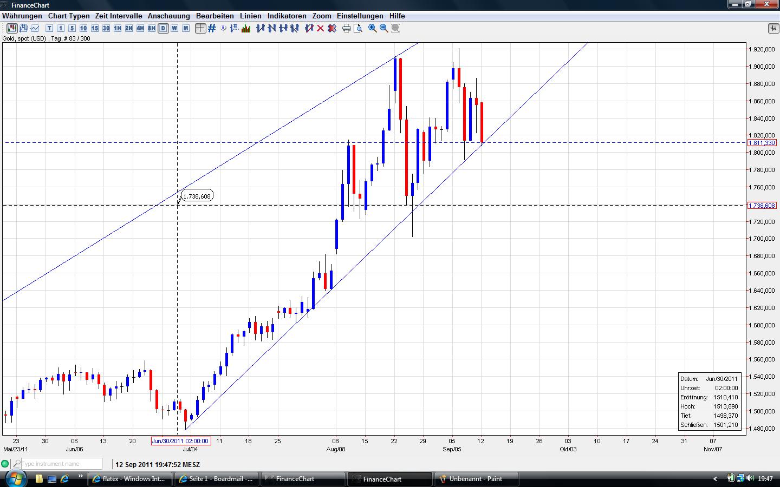Toggle the crosshair cursor tool
780x487 pixels.
pyautogui.click(x=200, y=28)
